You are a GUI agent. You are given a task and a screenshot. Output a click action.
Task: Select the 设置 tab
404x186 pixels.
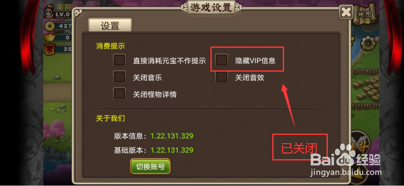pyautogui.click(x=110, y=26)
